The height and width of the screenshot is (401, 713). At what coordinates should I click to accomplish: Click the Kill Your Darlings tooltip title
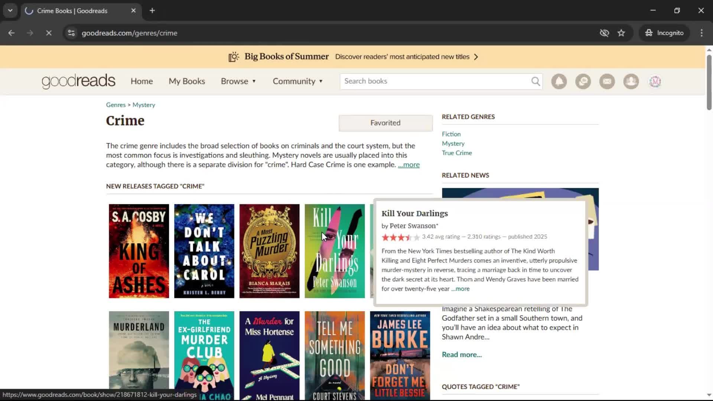point(414,213)
